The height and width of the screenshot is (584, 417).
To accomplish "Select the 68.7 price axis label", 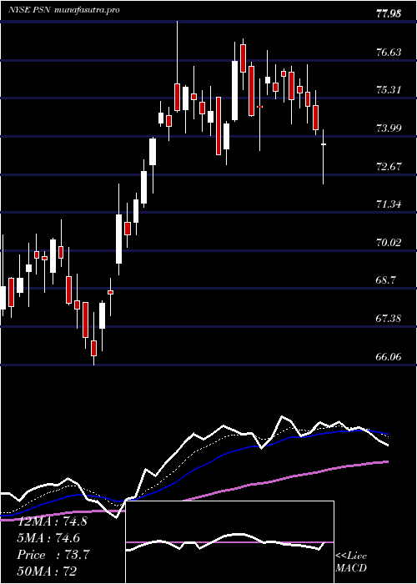I will [x=386, y=281].
